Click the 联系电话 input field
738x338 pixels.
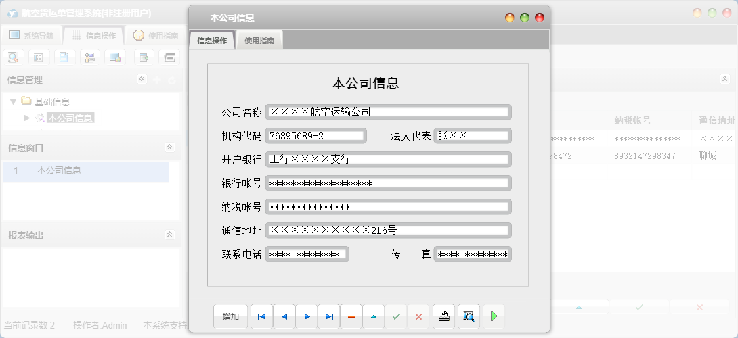pyautogui.click(x=307, y=254)
